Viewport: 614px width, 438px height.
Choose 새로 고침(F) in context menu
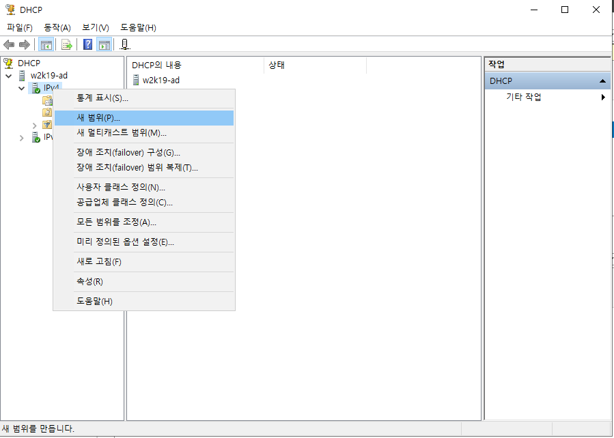pyautogui.click(x=144, y=261)
